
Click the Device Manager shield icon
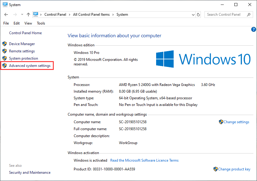[5, 44]
